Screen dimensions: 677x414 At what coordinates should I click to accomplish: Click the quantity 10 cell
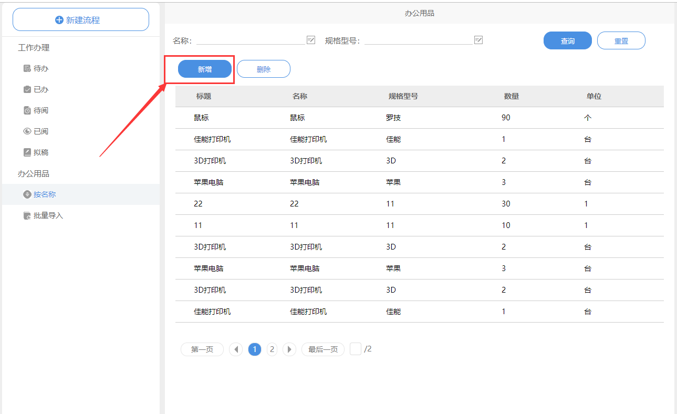506,225
